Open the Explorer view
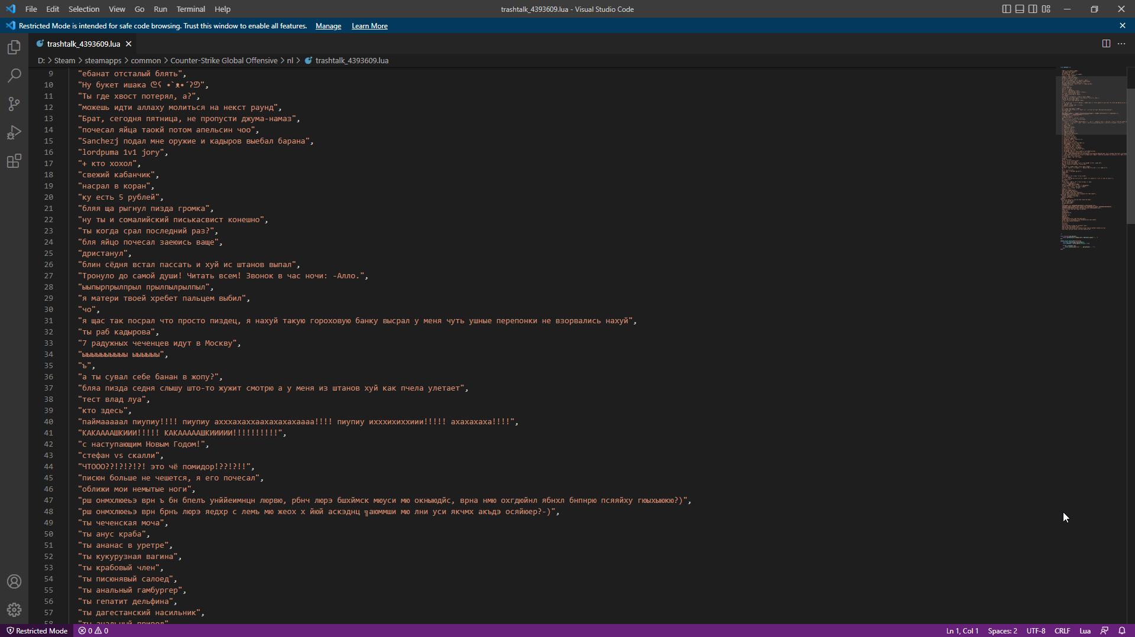The image size is (1135, 637). (14, 47)
